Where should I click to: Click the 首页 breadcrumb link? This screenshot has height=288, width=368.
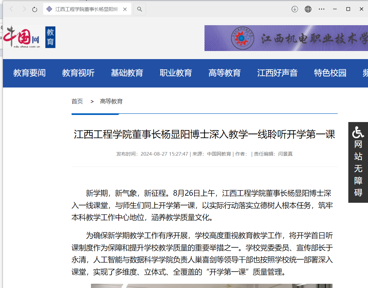tap(77, 101)
